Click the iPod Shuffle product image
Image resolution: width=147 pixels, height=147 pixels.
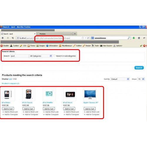49,95
